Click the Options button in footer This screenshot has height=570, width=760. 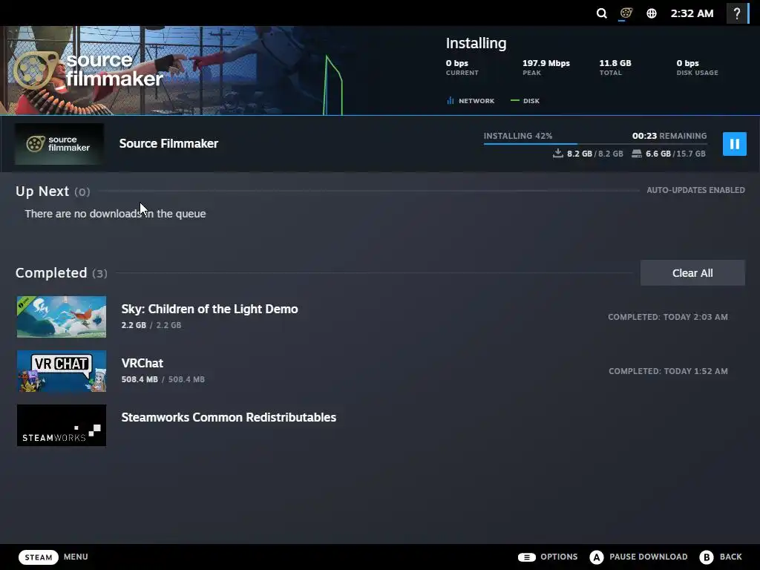tap(548, 557)
